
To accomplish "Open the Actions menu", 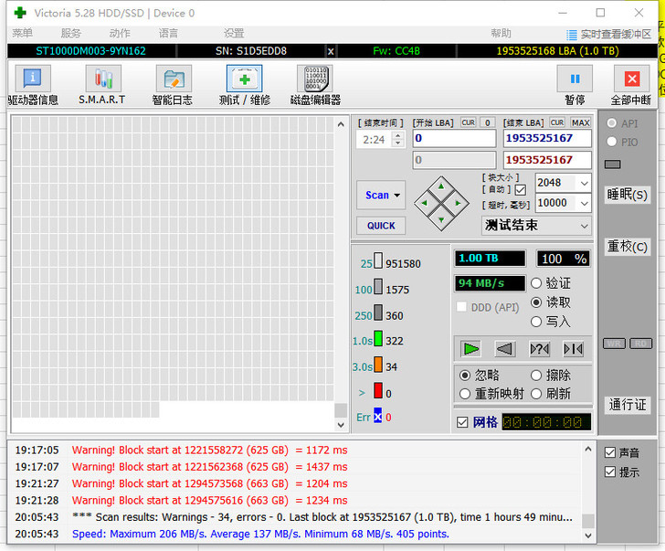I will pos(120,33).
